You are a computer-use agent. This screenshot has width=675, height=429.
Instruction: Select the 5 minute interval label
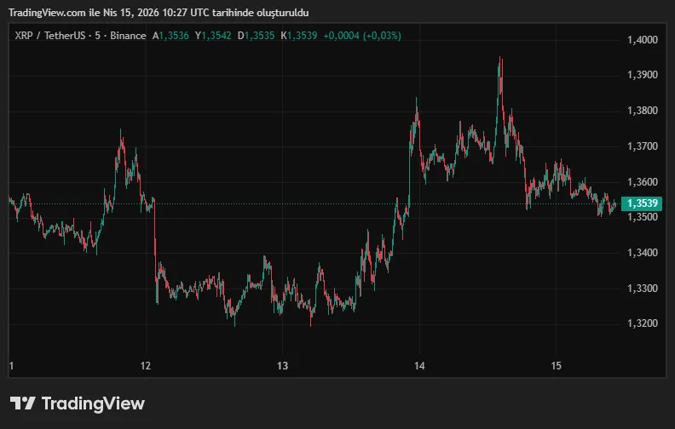pyautogui.click(x=97, y=36)
